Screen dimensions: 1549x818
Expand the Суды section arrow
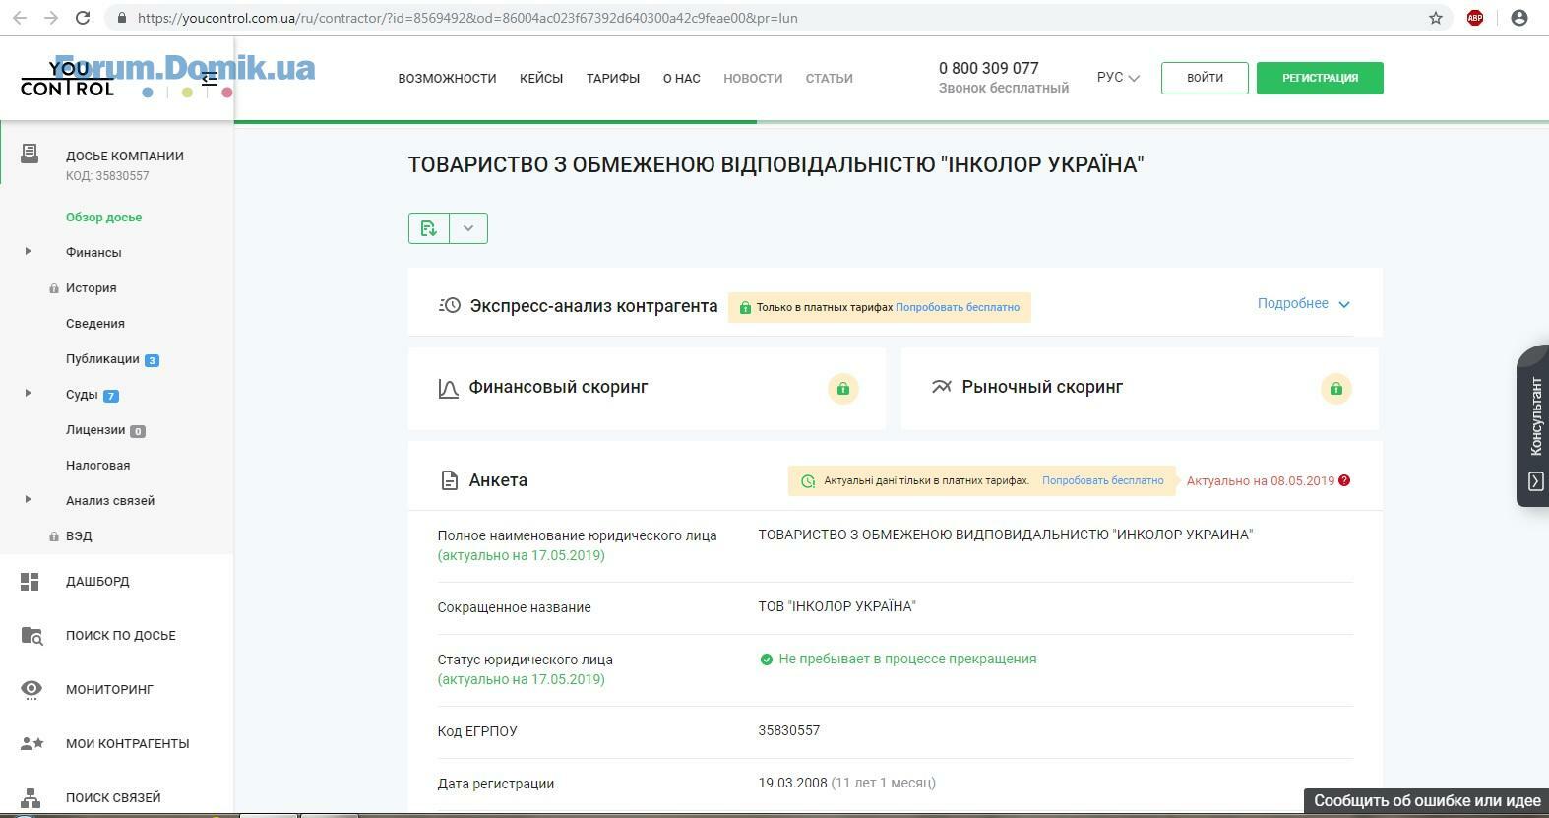point(28,394)
